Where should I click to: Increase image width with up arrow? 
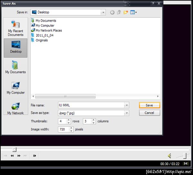[71, 128]
